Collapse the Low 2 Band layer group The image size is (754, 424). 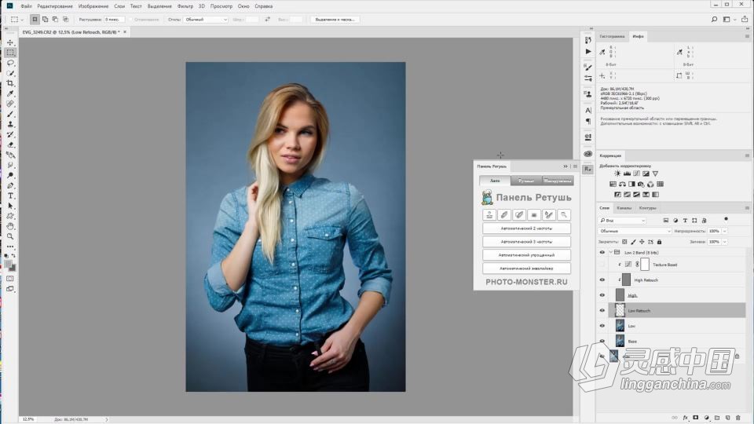609,253
